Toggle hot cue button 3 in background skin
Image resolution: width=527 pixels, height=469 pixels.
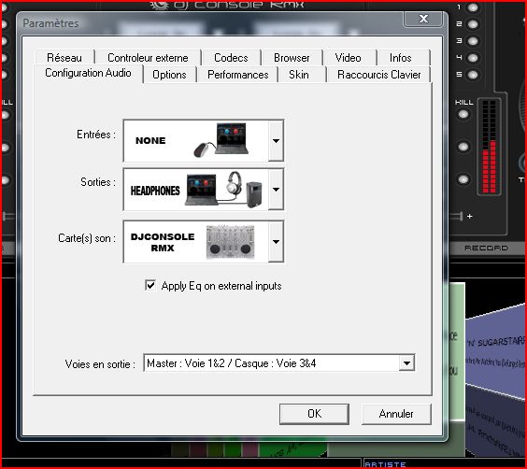point(473,41)
